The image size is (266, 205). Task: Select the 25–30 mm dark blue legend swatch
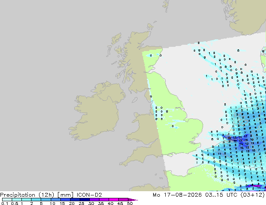pyautogui.click(x=85, y=200)
